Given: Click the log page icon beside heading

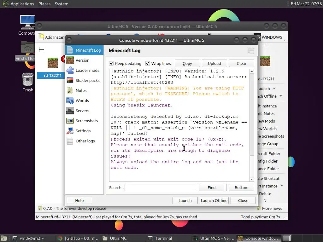Looking at the screenshot, I should [x=251, y=51].
